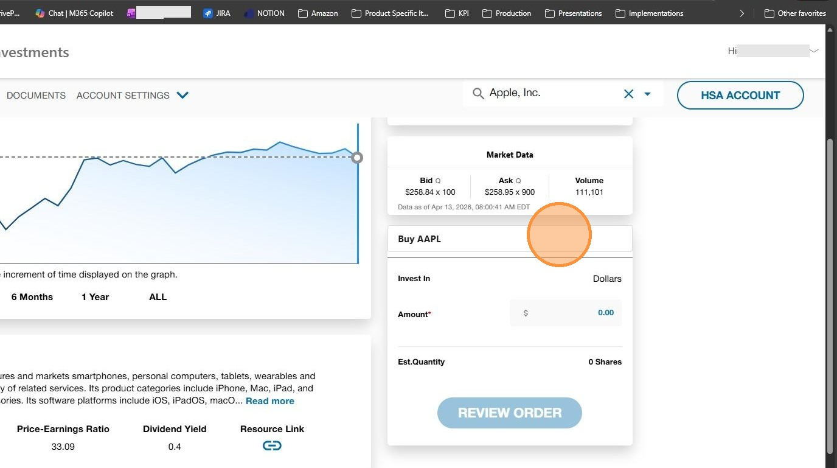Viewport: 837px width, 468px height.
Task: Click the Ask quote indicator
Action: [518, 181]
